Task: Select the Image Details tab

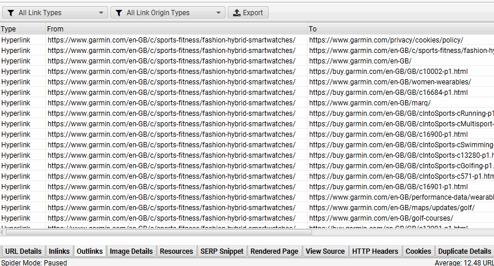Action: click(131, 251)
